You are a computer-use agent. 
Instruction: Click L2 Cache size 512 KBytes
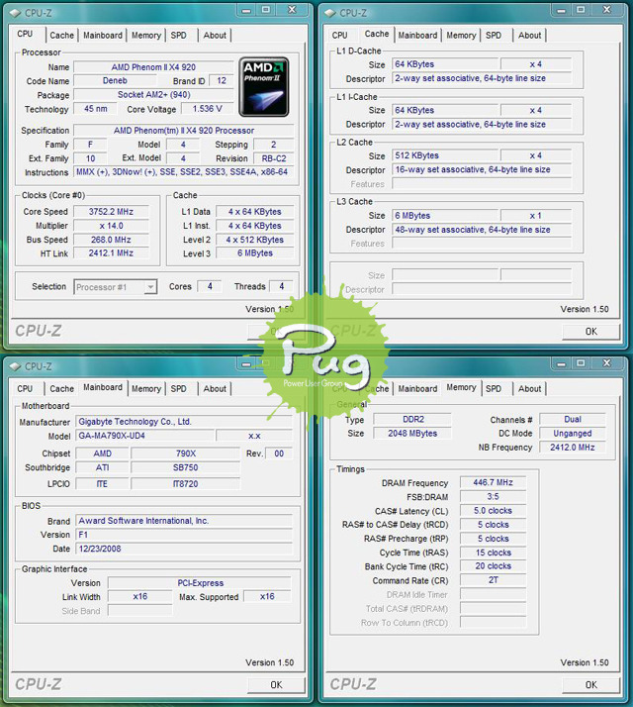point(445,155)
